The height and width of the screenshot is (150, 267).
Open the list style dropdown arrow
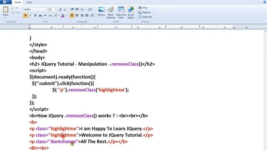tap(86, 9)
